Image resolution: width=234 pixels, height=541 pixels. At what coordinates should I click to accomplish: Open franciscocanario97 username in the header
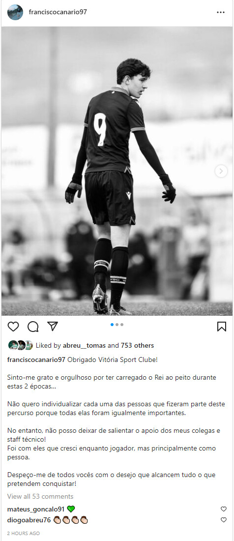pos(58,12)
